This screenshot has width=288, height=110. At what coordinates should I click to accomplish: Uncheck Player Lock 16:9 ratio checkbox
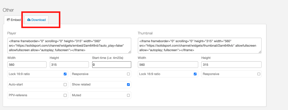click(65, 74)
